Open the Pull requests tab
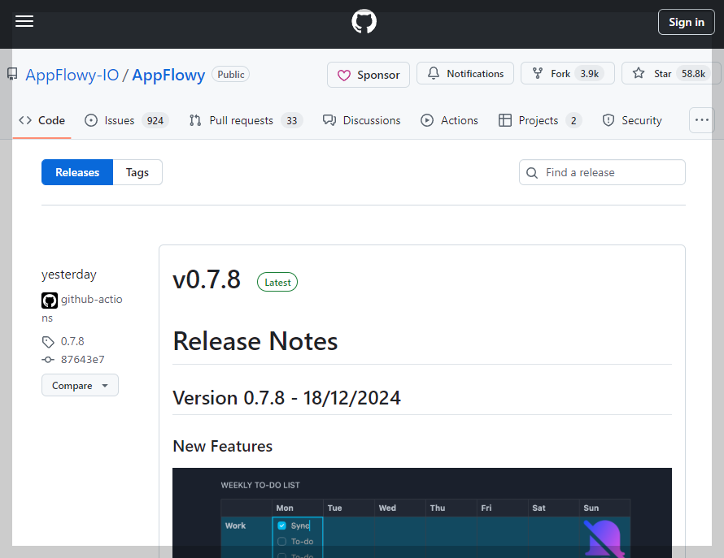The height and width of the screenshot is (558, 724). pos(246,120)
